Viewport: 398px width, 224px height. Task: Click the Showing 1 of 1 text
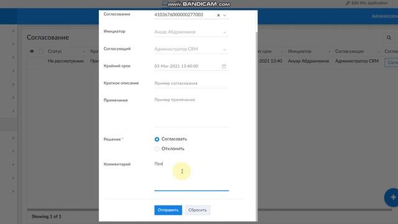pos(47,217)
